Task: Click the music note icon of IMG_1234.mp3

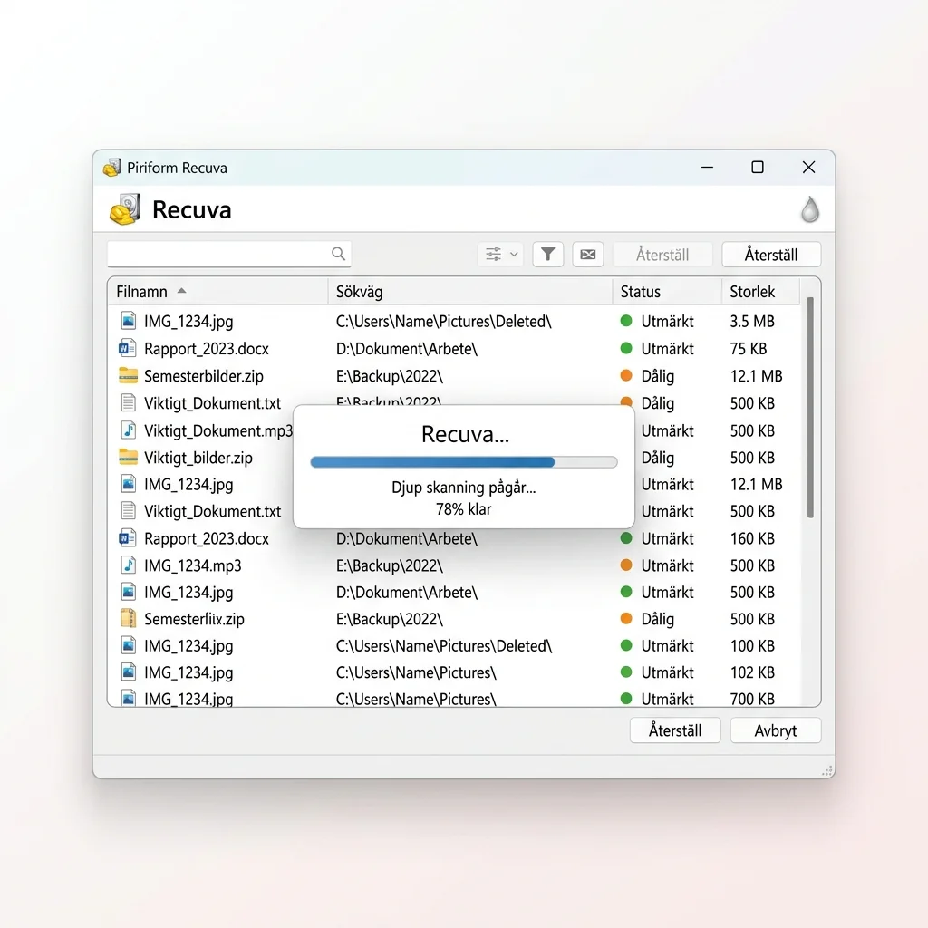Action: 128,565
